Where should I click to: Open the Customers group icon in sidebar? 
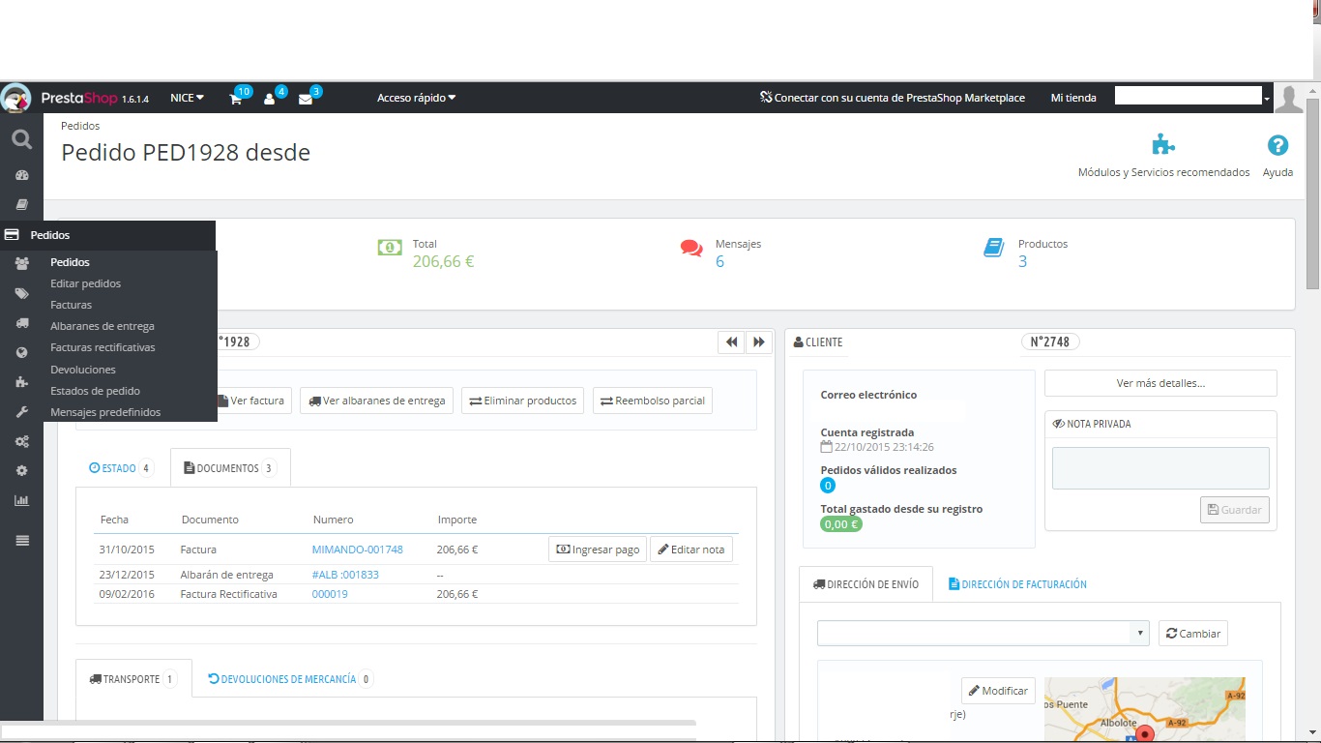coord(21,263)
